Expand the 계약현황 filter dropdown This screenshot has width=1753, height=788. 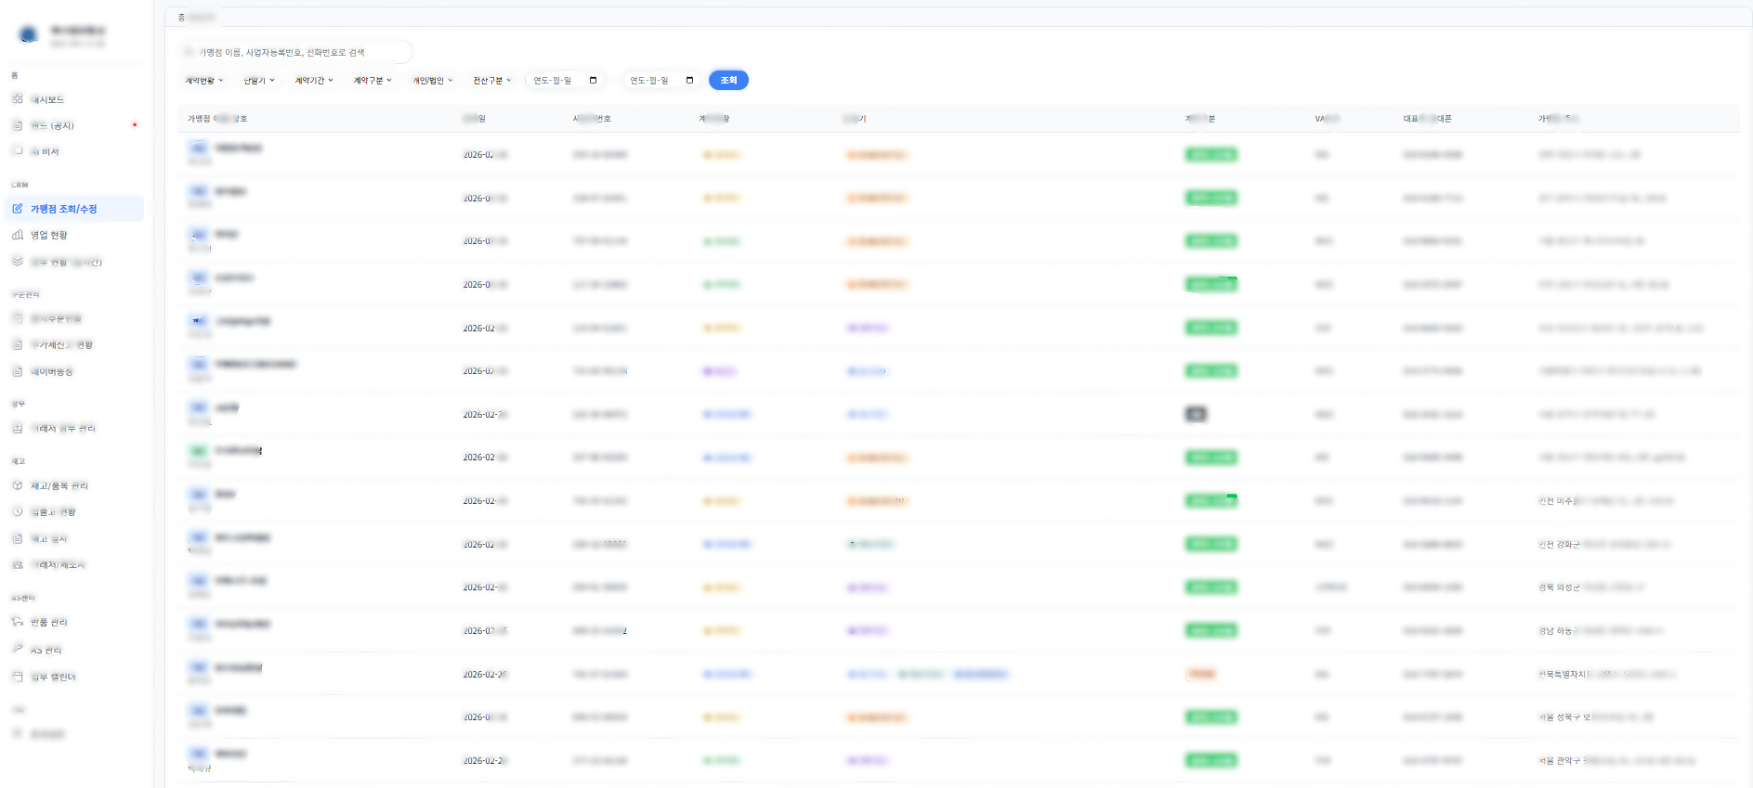pyautogui.click(x=204, y=81)
